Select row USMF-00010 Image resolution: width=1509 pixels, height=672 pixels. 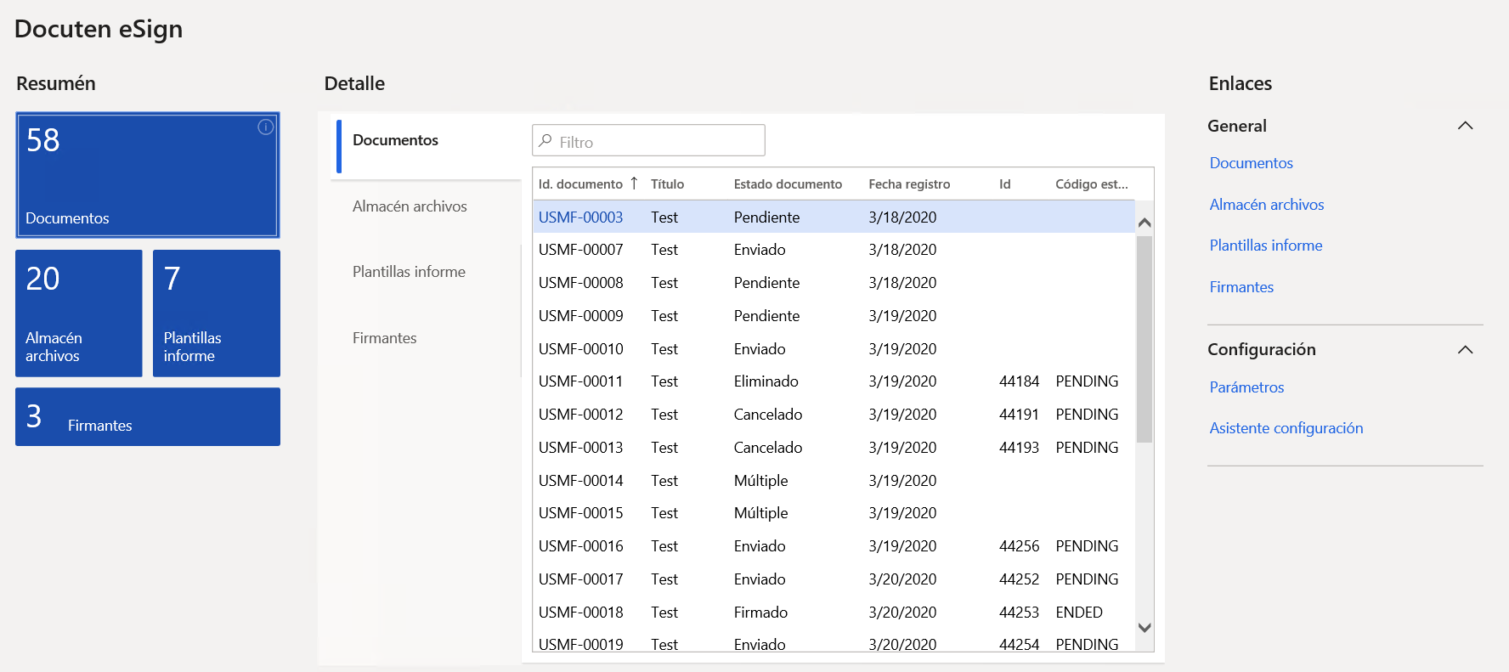[x=834, y=349]
